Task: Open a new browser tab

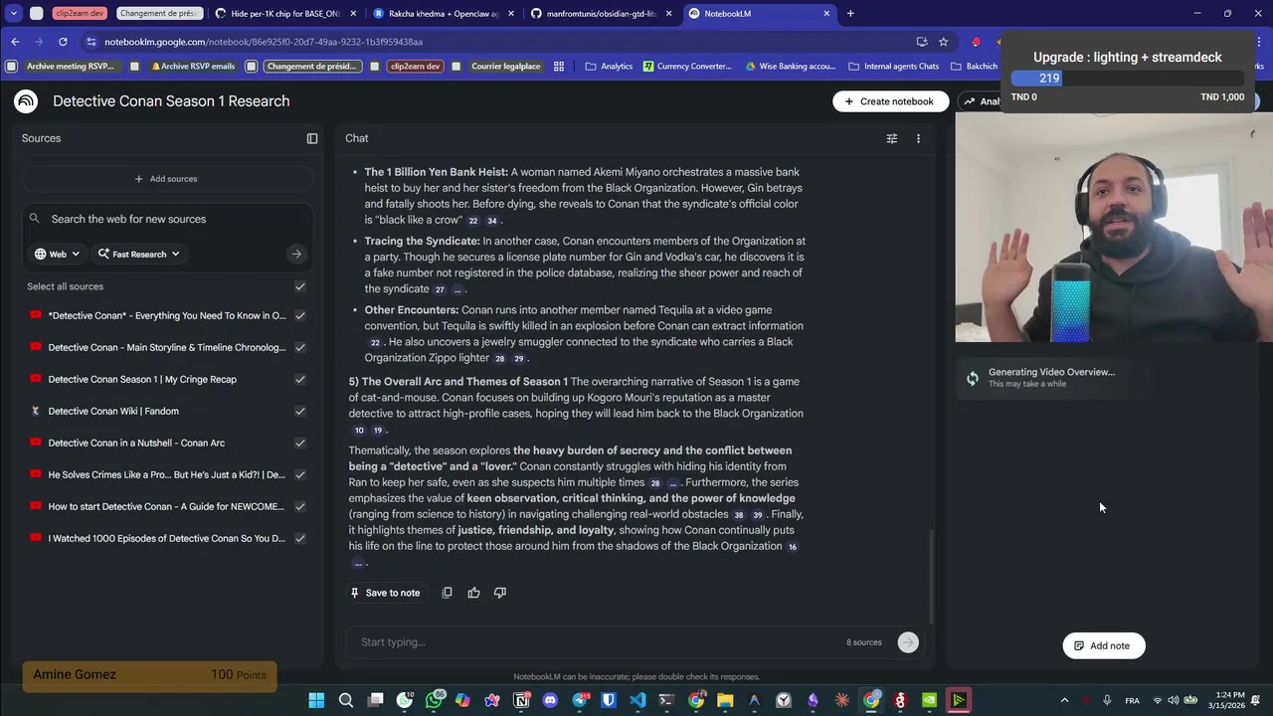Action: pos(850,14)
